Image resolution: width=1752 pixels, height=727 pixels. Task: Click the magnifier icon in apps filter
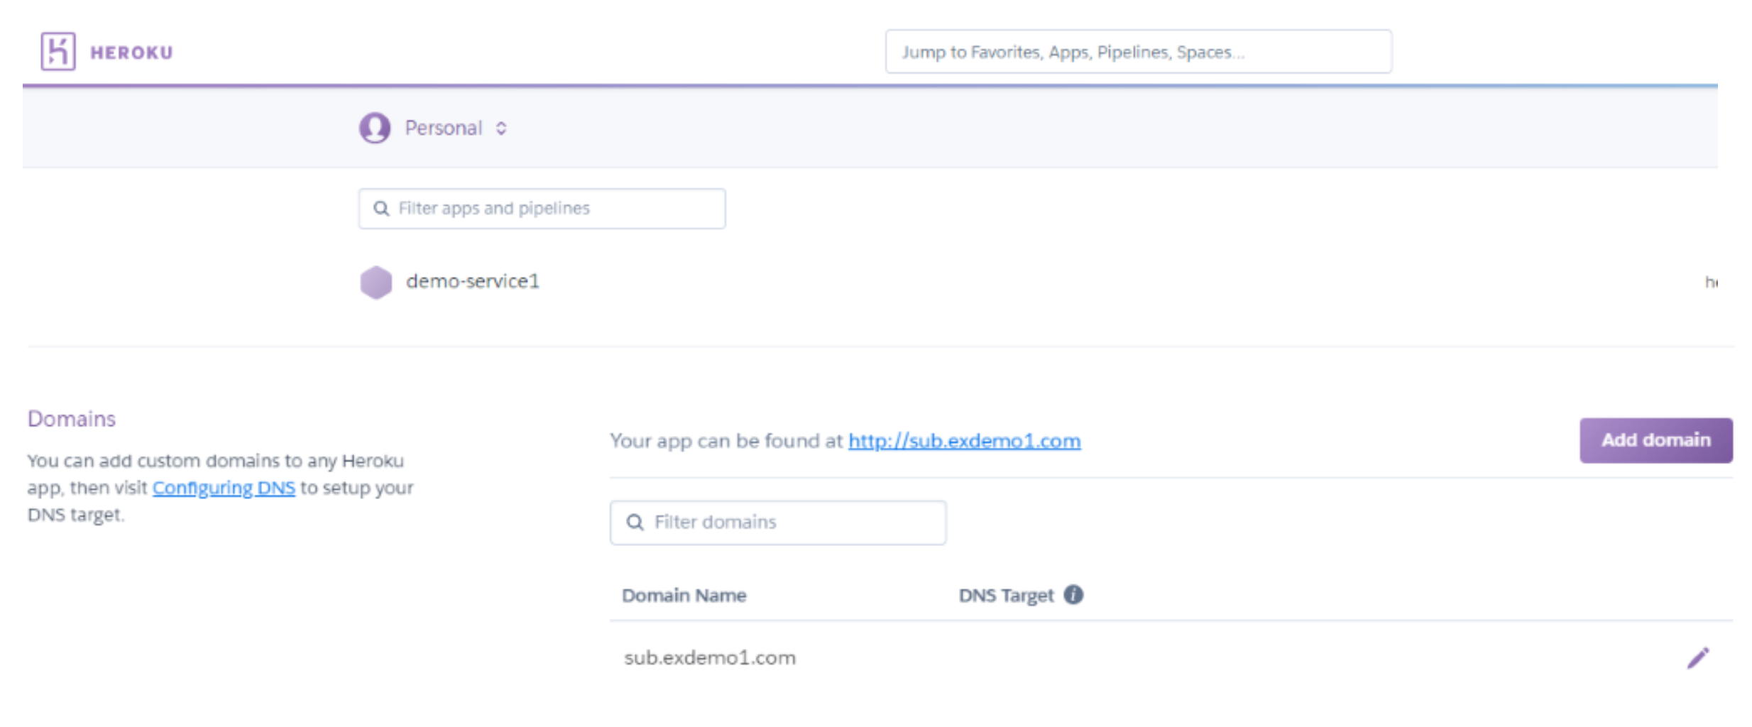[x=381, y=208]
